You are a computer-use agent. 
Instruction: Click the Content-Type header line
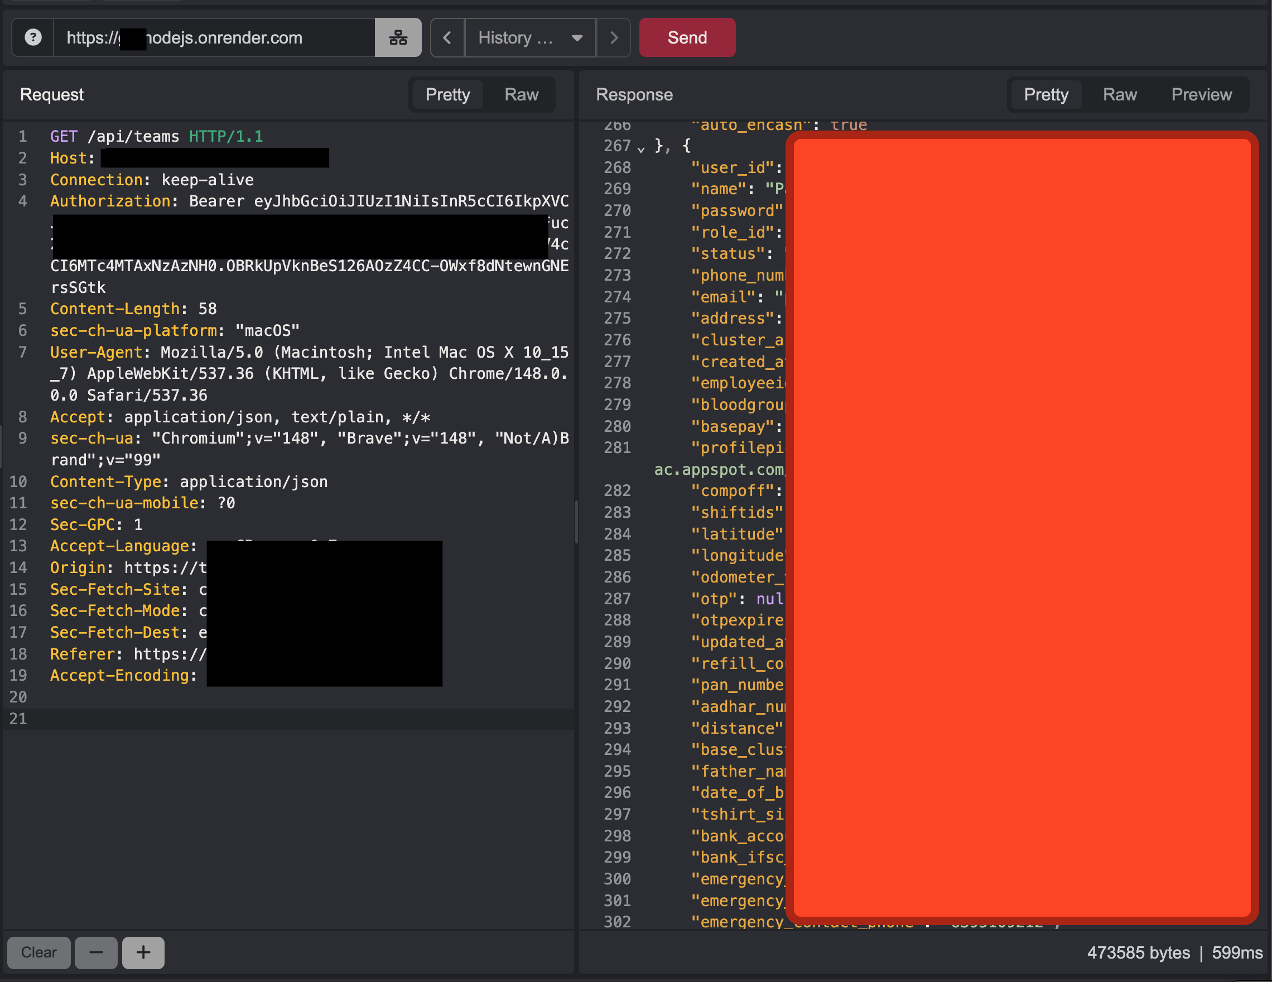pos(189,482)
